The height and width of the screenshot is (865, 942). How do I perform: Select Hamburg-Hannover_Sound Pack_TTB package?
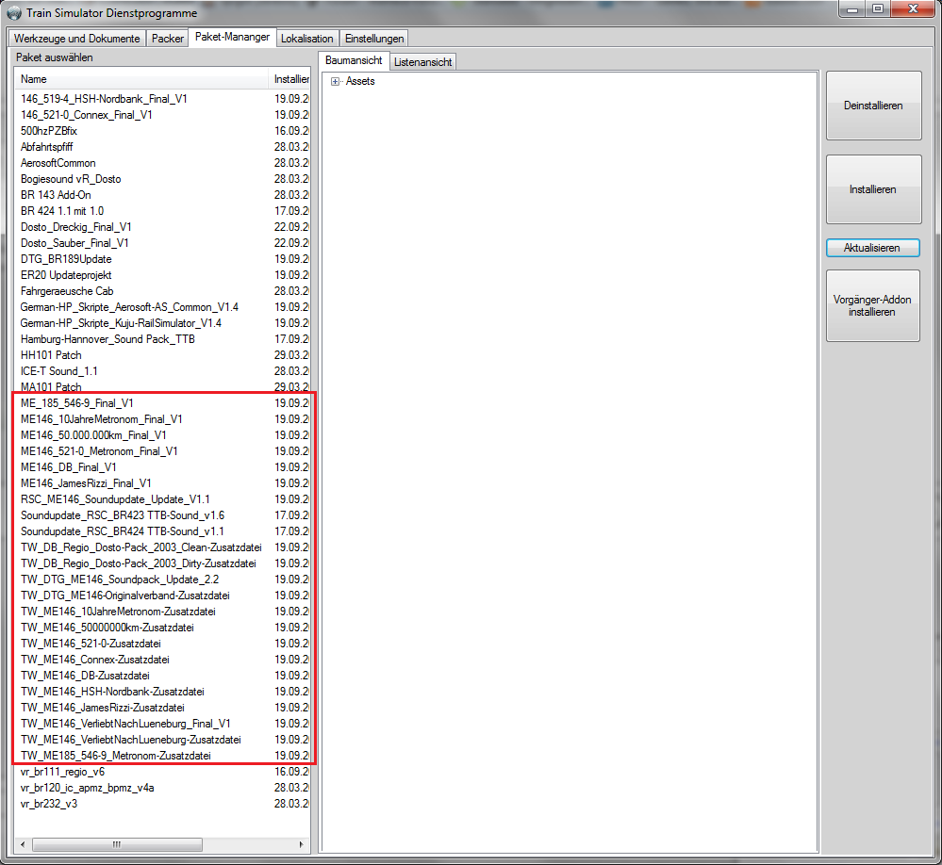tap(107, 339)
